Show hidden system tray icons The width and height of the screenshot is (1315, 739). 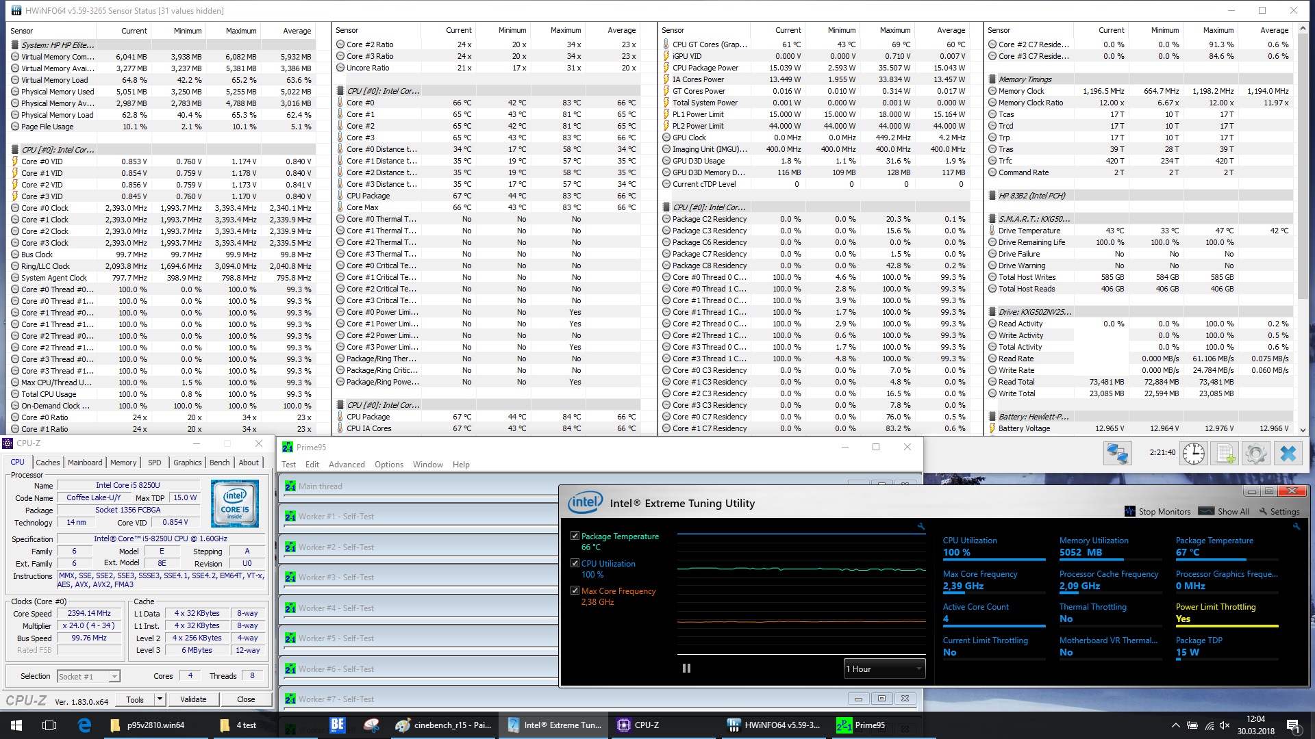point(1175,725)
